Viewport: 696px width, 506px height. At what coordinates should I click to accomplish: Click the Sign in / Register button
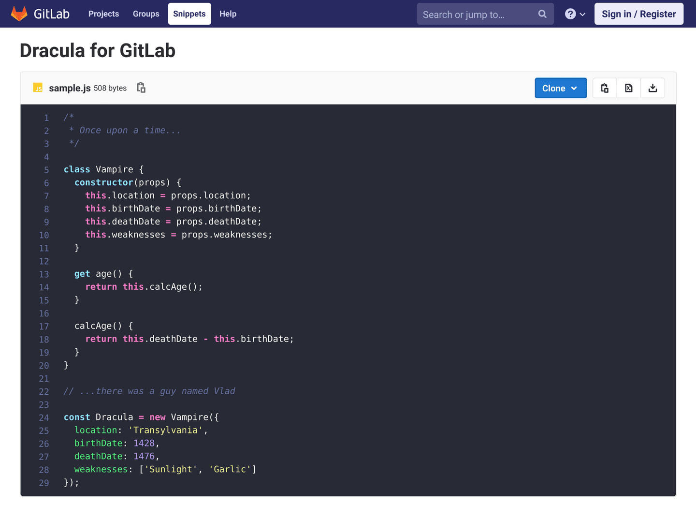[x=638, y=14]
